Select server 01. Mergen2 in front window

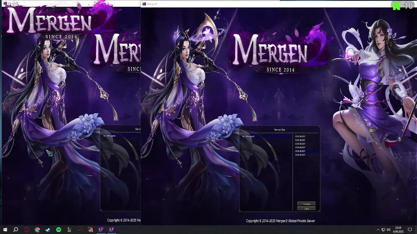pyautogui.click(x=267, y=136)
